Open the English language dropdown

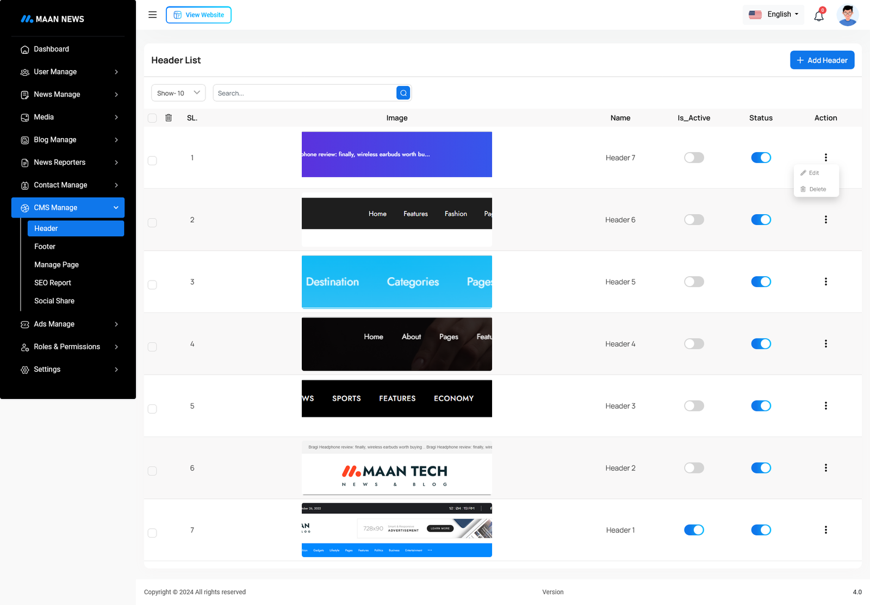773,15
